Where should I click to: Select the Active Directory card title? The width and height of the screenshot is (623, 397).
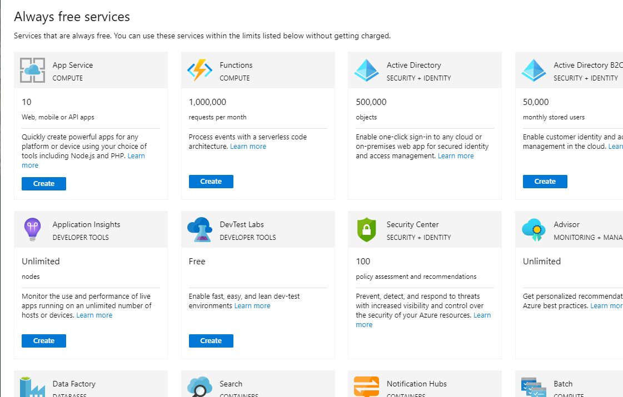pos(413,65)
